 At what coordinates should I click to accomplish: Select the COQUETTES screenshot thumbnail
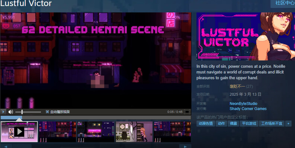96,132
